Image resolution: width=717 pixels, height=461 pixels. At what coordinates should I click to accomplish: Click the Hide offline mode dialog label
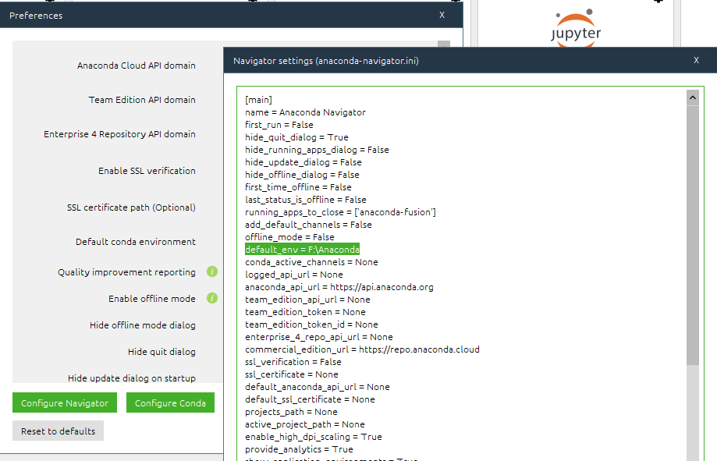pos(143,325)
